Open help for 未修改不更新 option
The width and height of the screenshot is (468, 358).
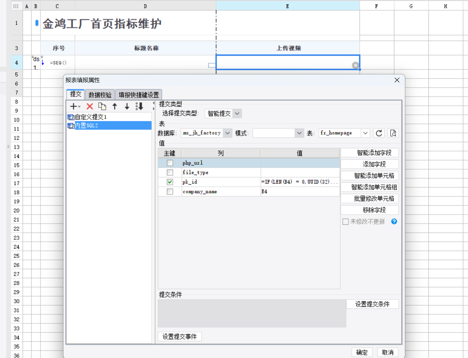(x=394, y=221)
